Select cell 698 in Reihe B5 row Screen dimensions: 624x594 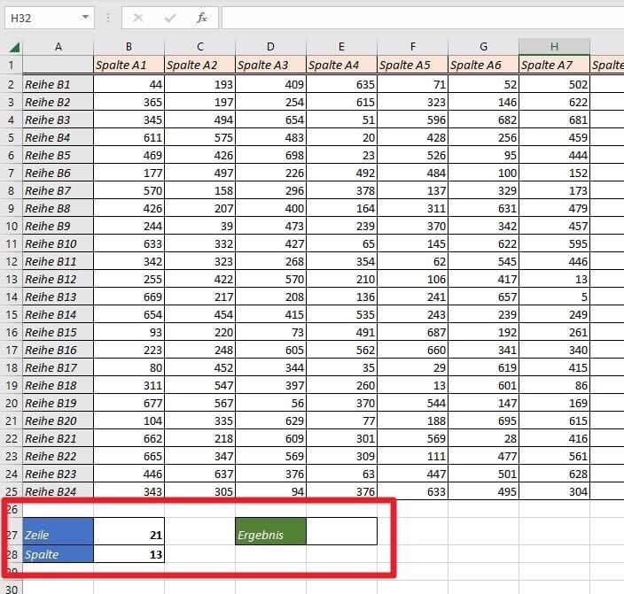click(x=270, y=155)
